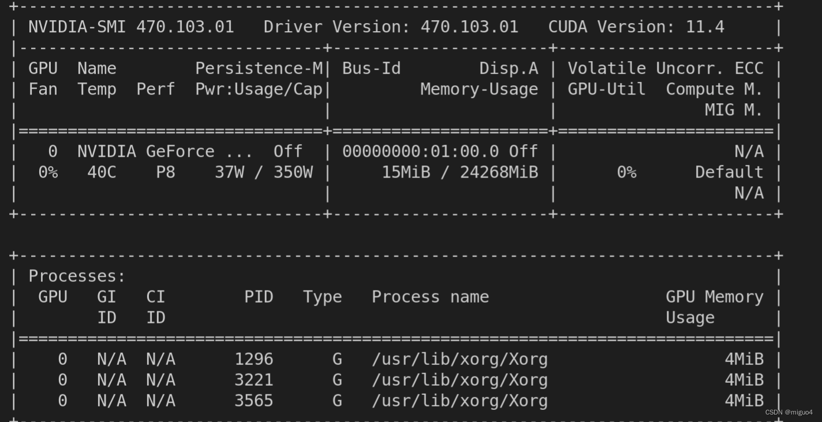Click the Disp.A header text
The height and width of the screenshot is (422, 822).
click(x=509, y=69)
